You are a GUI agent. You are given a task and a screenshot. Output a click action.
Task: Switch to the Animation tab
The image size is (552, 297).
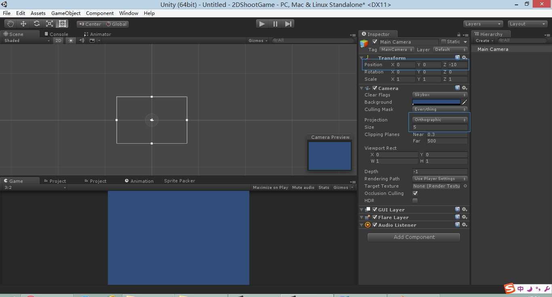click(x=139, y=181)
